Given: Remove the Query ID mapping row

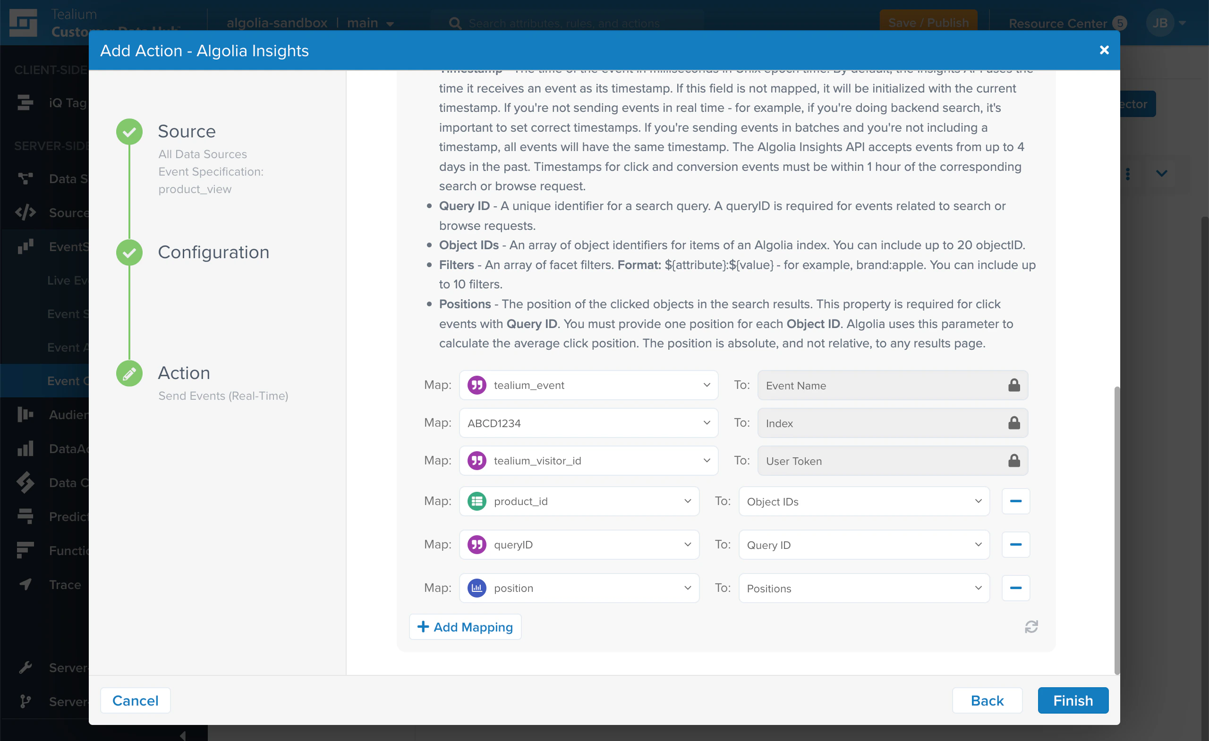Looking at the screenshot, I should pos(1016,544).
